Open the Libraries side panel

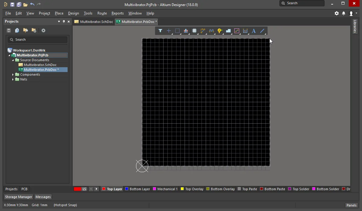pos(355,27)
